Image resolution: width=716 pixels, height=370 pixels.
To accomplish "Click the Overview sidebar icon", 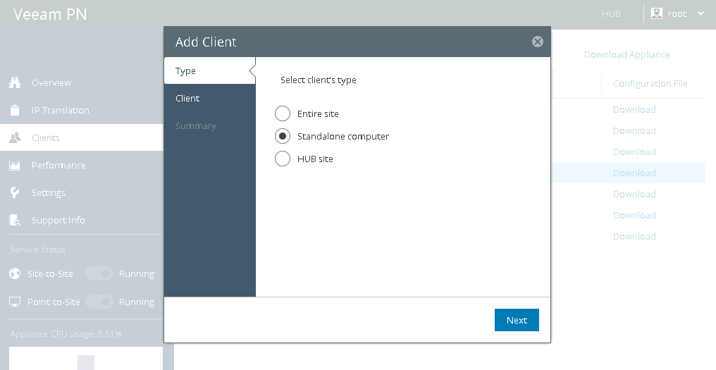I will tap(15, 82).
